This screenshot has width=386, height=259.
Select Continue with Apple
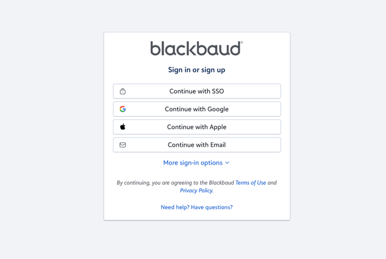196,127
